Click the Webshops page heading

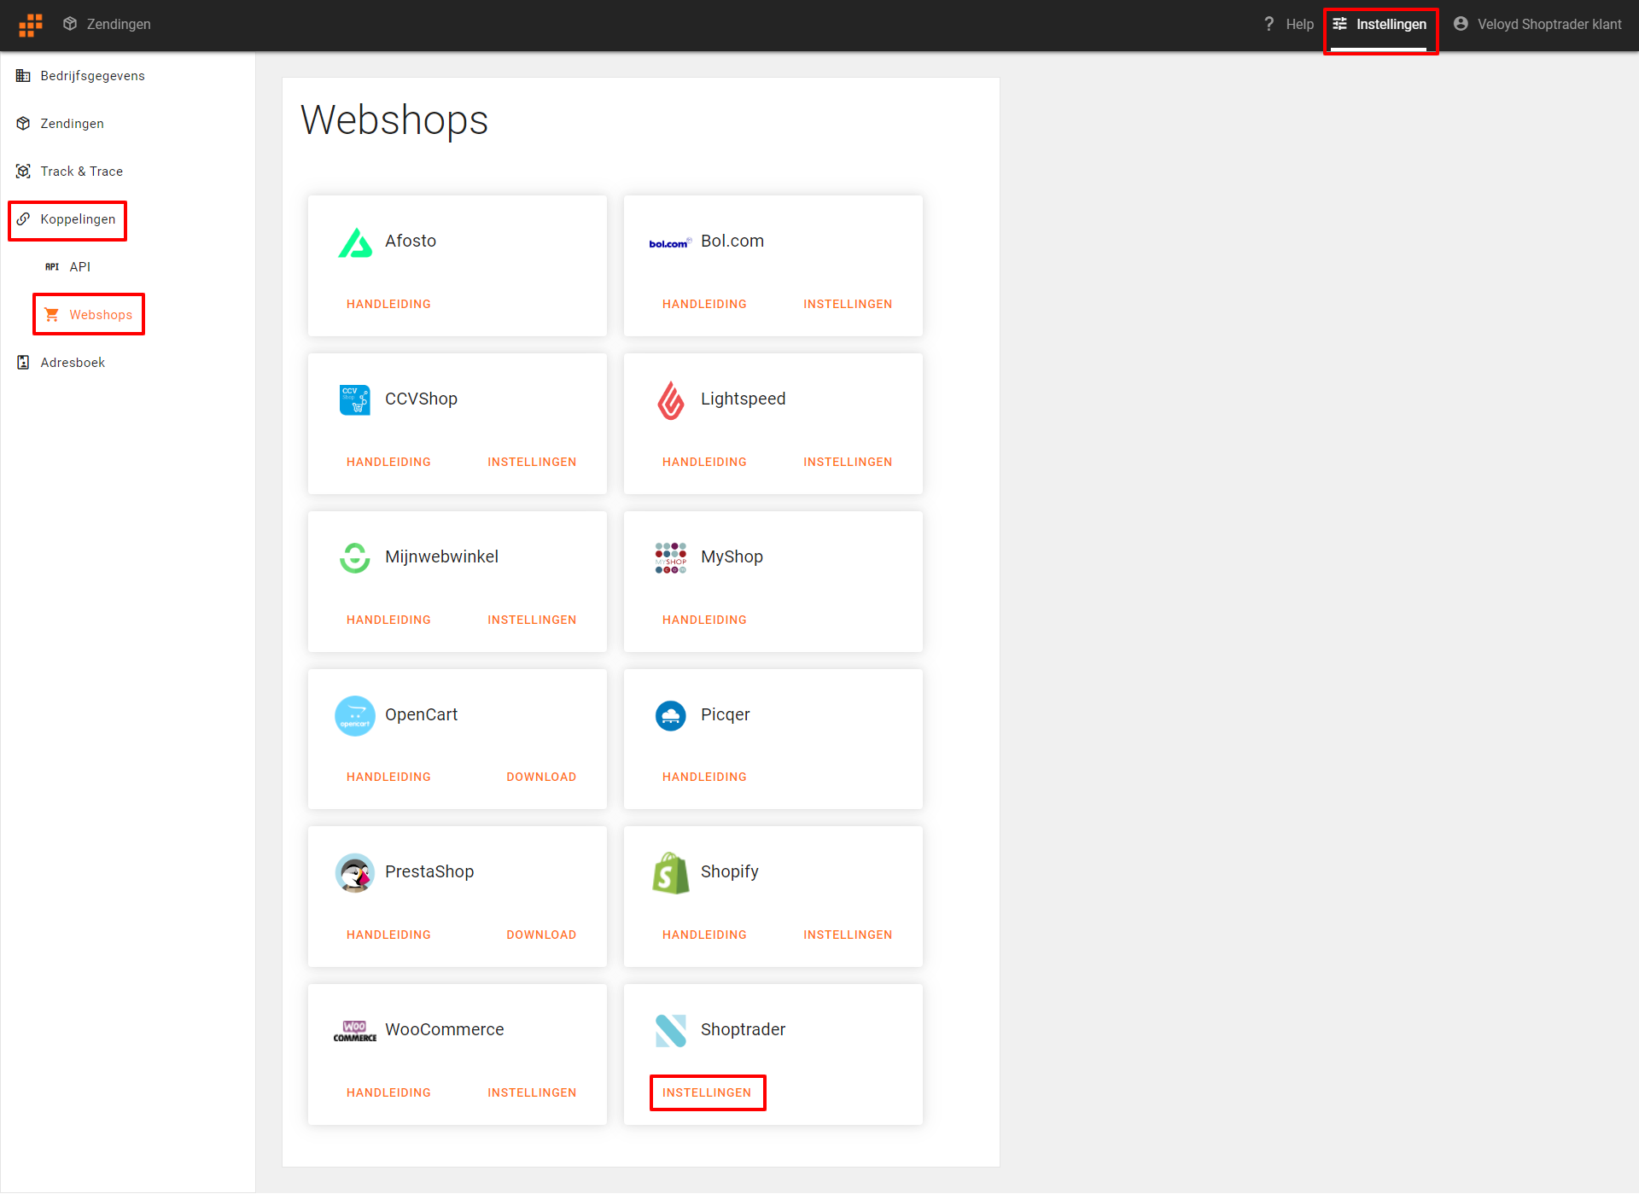[394, 120]
